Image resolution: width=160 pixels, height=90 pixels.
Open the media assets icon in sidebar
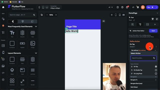3,66
